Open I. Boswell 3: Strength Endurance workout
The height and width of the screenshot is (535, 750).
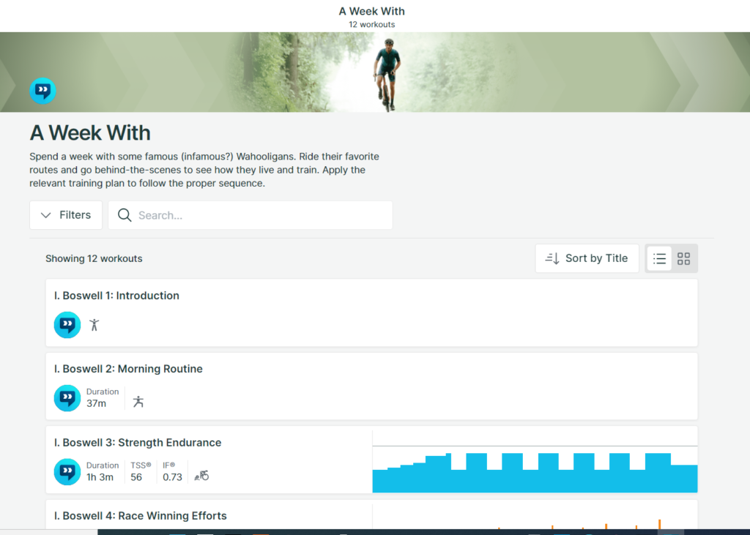(x=371, y=460)
